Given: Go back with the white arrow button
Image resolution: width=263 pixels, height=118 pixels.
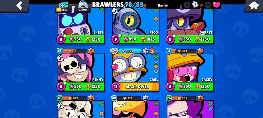Looking at the screenshot, I should (x=19, y=5).
